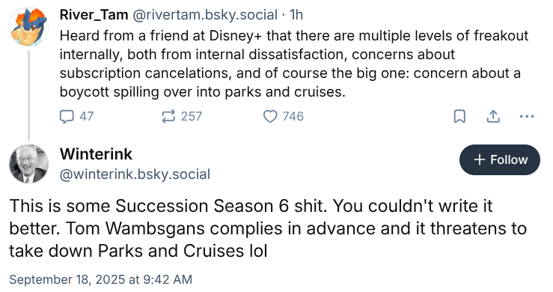Follow Winterink with the Follow button
Viewport: 553px width, 292px height.
click(499, 159)
